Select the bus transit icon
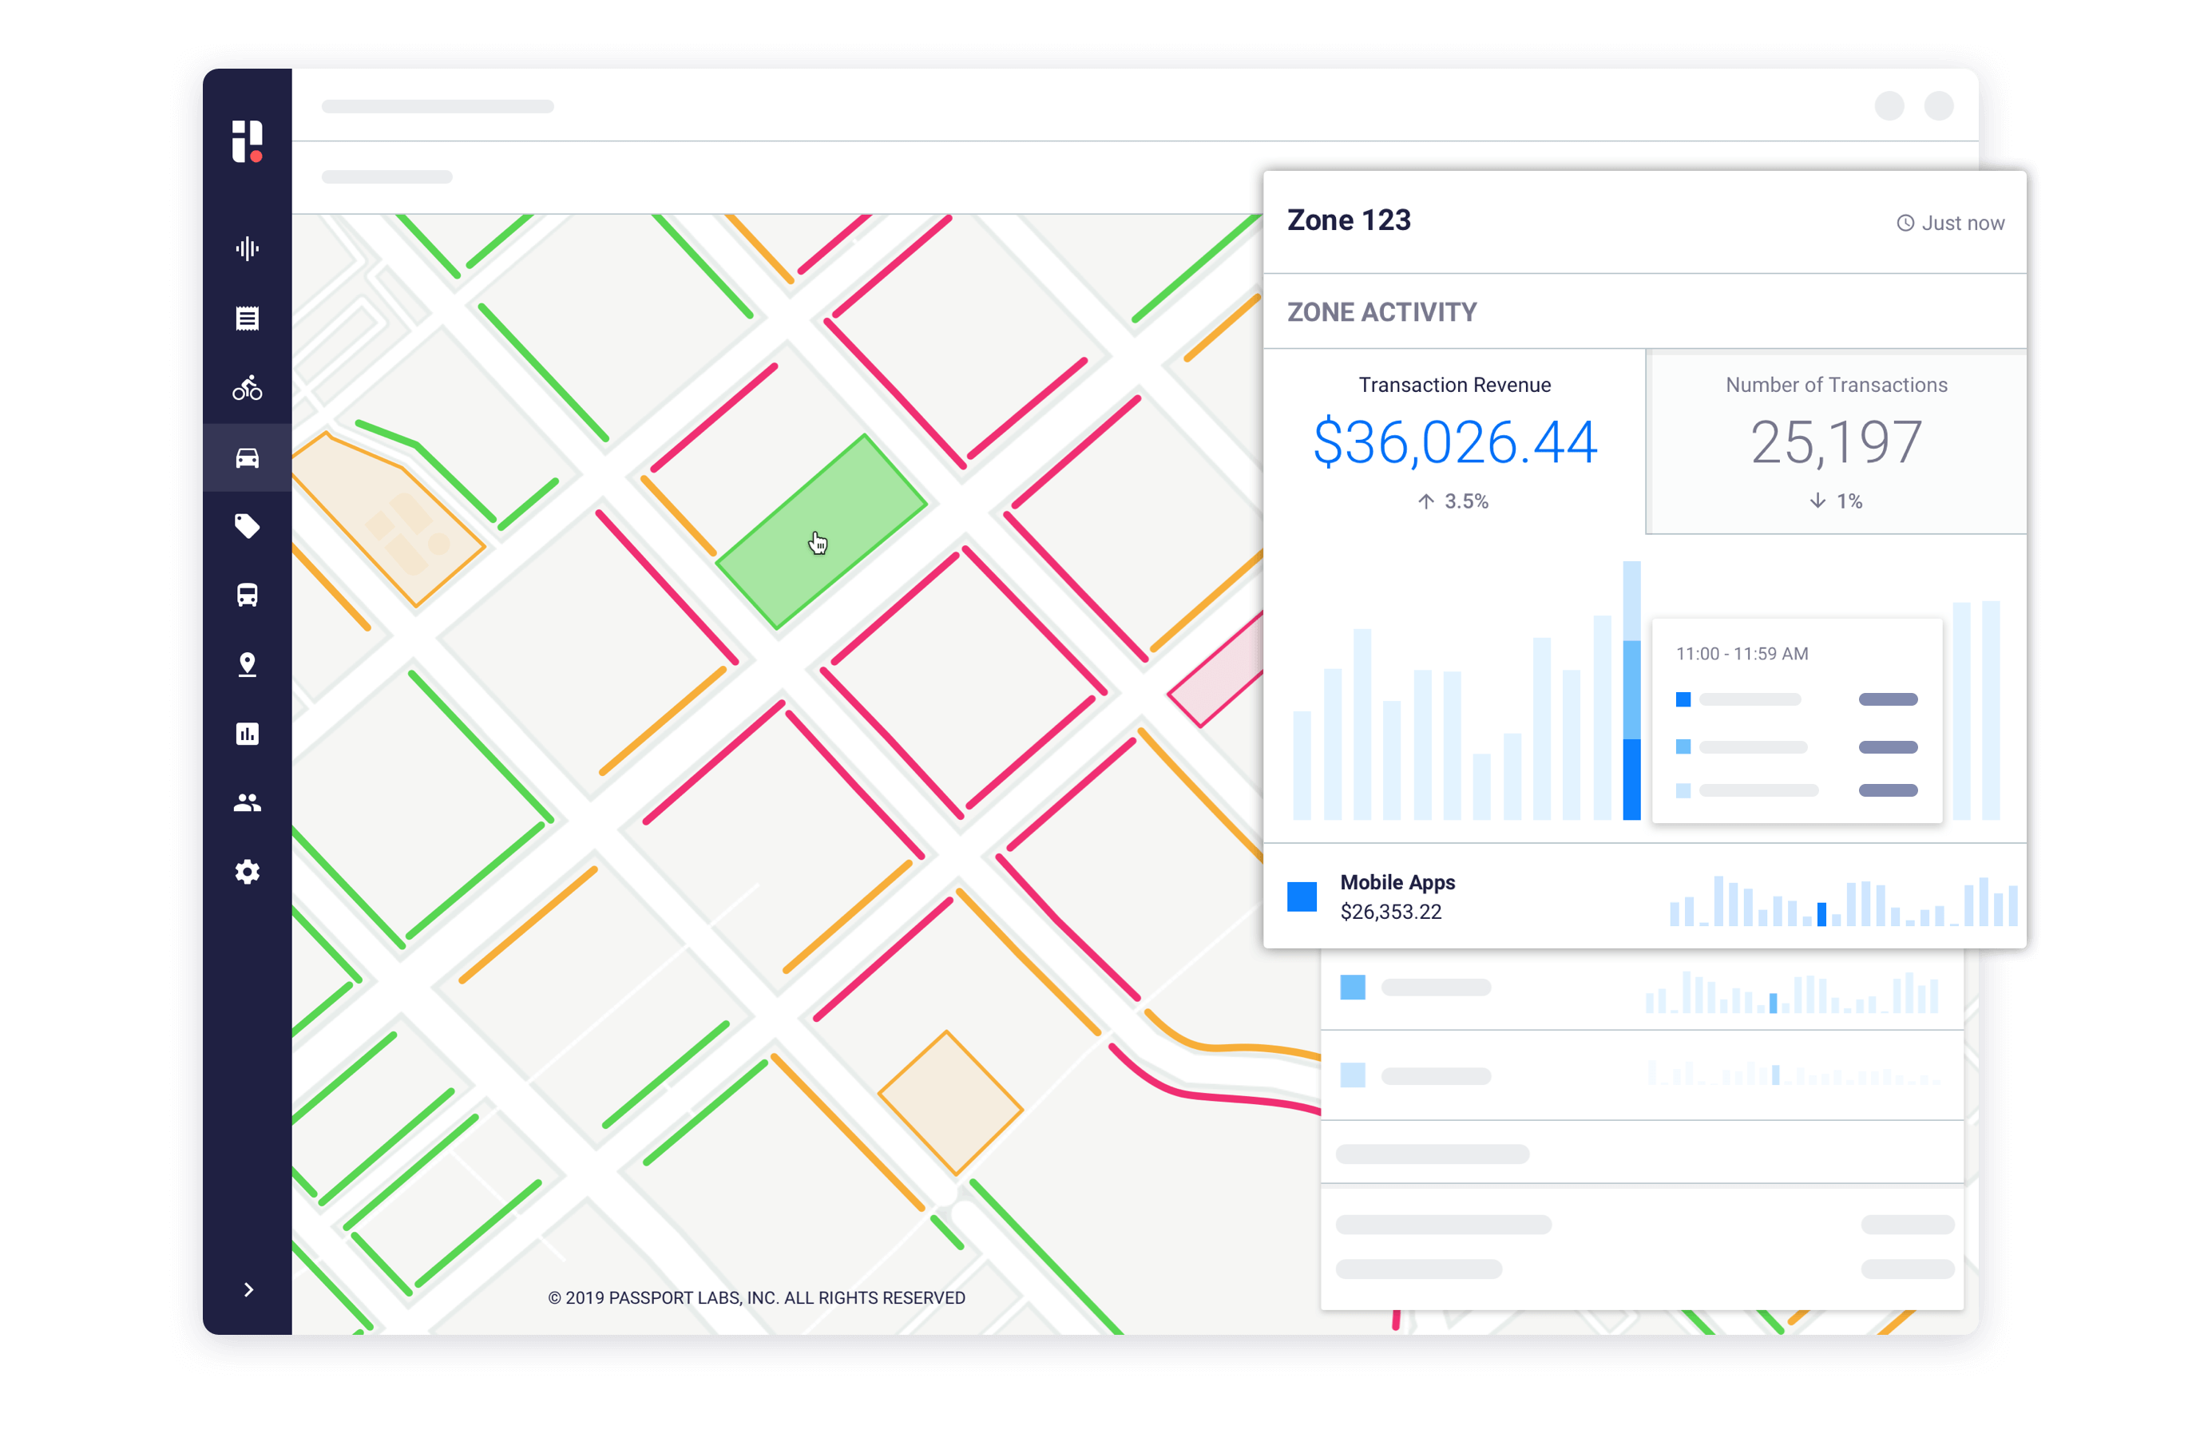This screenshot has height=1437, width=2188. [x=248, y=596]
